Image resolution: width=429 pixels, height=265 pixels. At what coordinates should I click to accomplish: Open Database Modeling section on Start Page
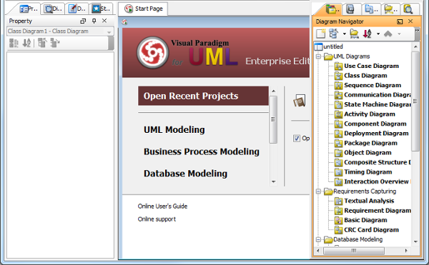[185, 174]
